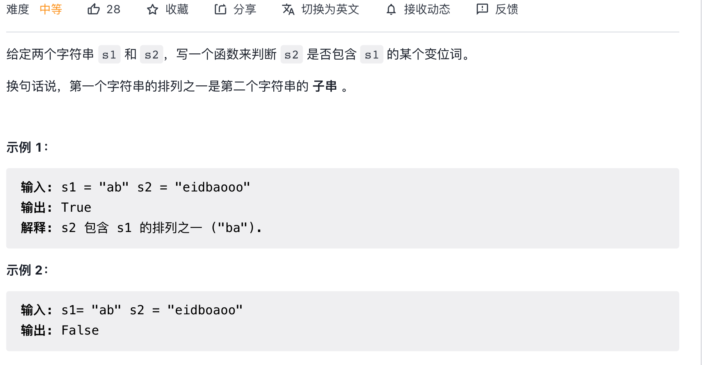Click the 示例 1 heading
This screenshot has height=365, width=702.
(x=27, y=147)
